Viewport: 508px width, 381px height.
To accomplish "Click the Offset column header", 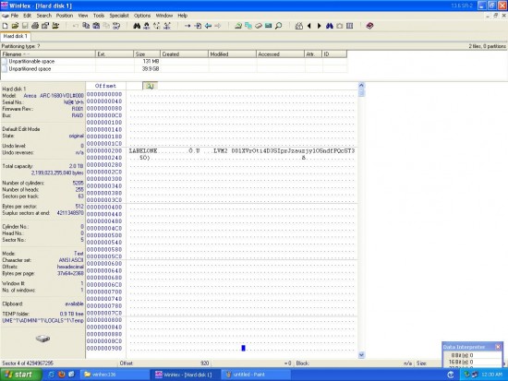I will pos(105,86).
